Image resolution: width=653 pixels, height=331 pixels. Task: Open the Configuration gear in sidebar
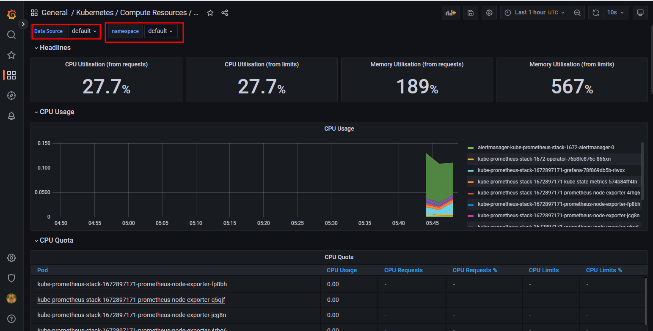(x=11, y=258)
